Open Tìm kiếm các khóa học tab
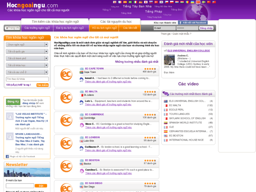256x192 pixels. (x=55, y=21)
